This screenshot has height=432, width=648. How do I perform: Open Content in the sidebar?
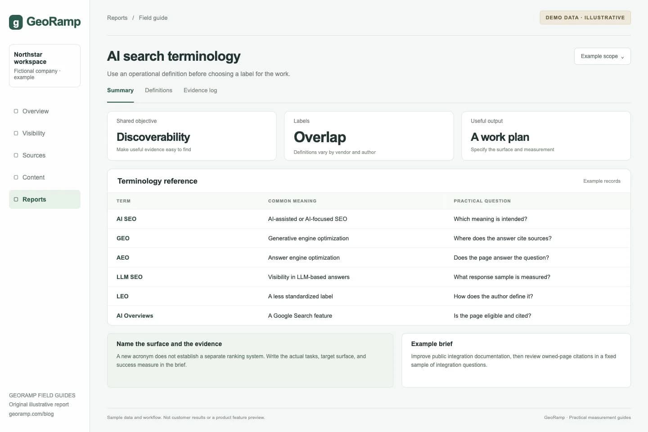coord(45,177)
